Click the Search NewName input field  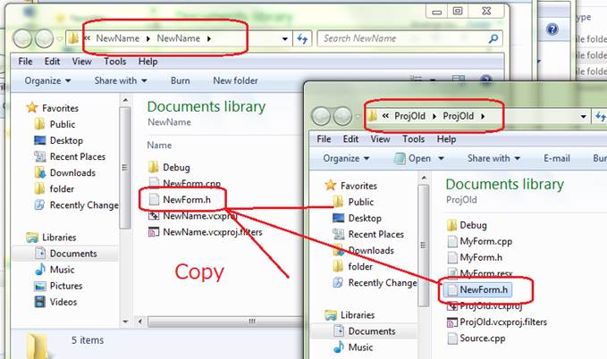click(402, 39)
